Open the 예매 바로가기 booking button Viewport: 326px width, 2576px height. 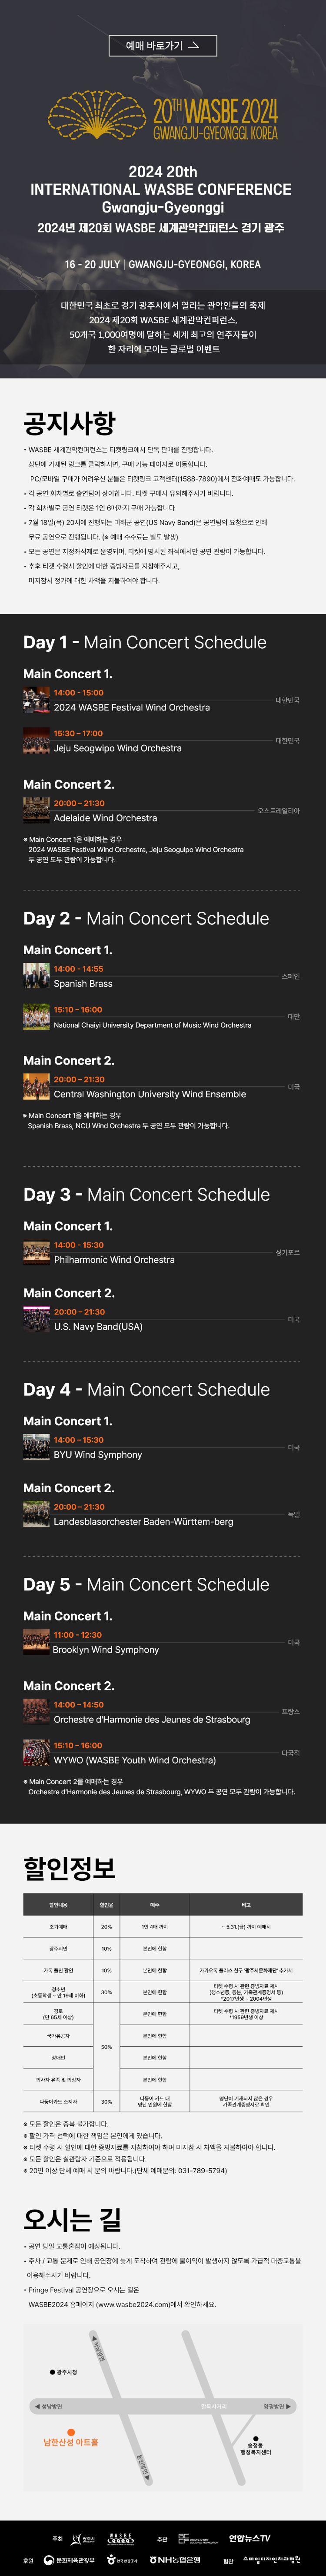coord(163,46)
